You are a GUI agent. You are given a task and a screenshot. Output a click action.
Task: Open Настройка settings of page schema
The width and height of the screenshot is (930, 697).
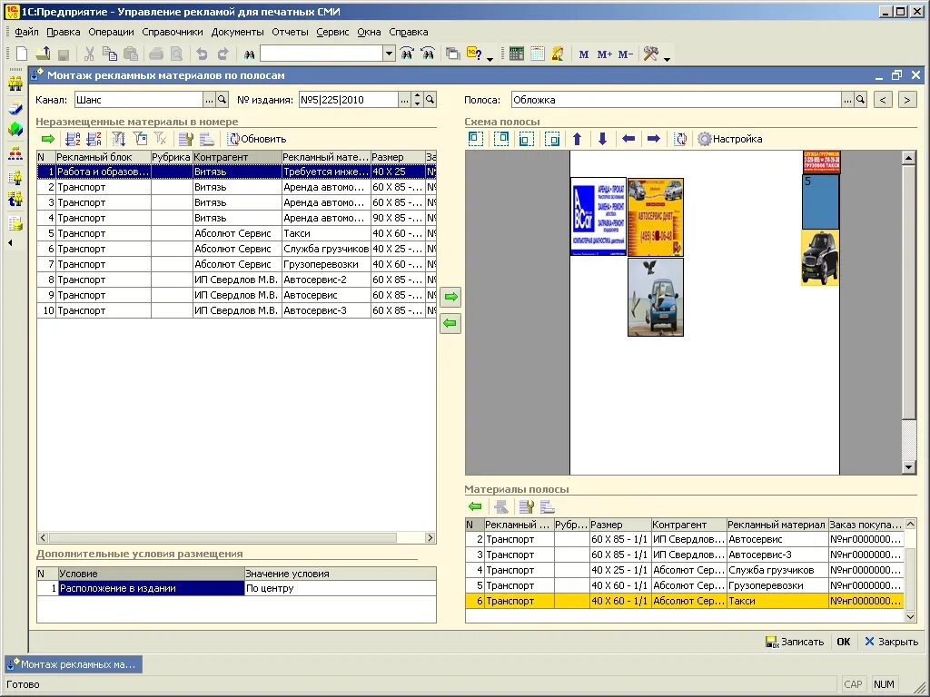[730, 139]
